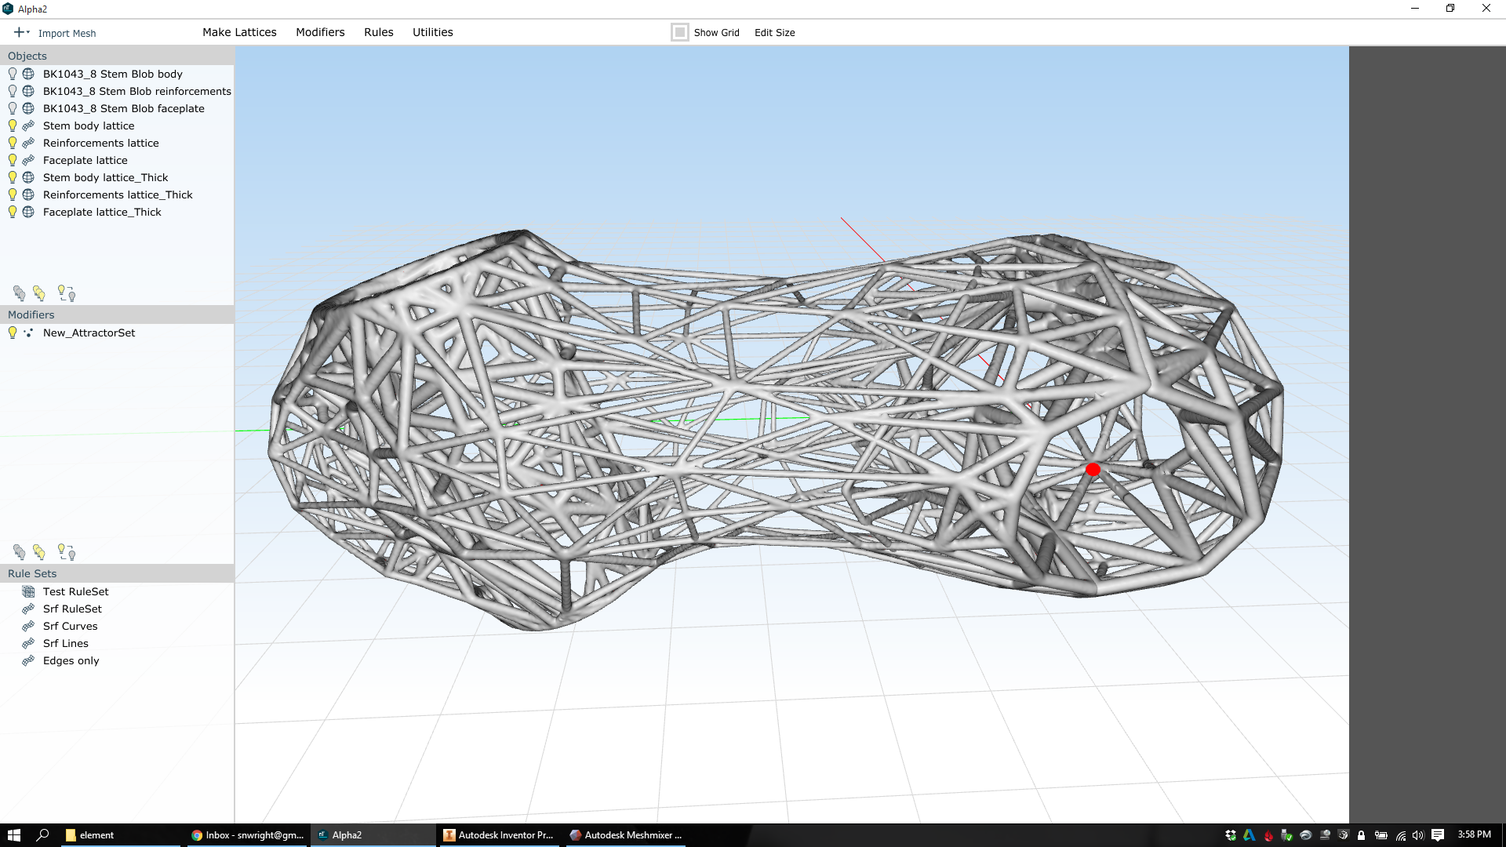Hide the Stem body lattice_Thick object
Screen dimensions: 1506x847
coord(13,177)
